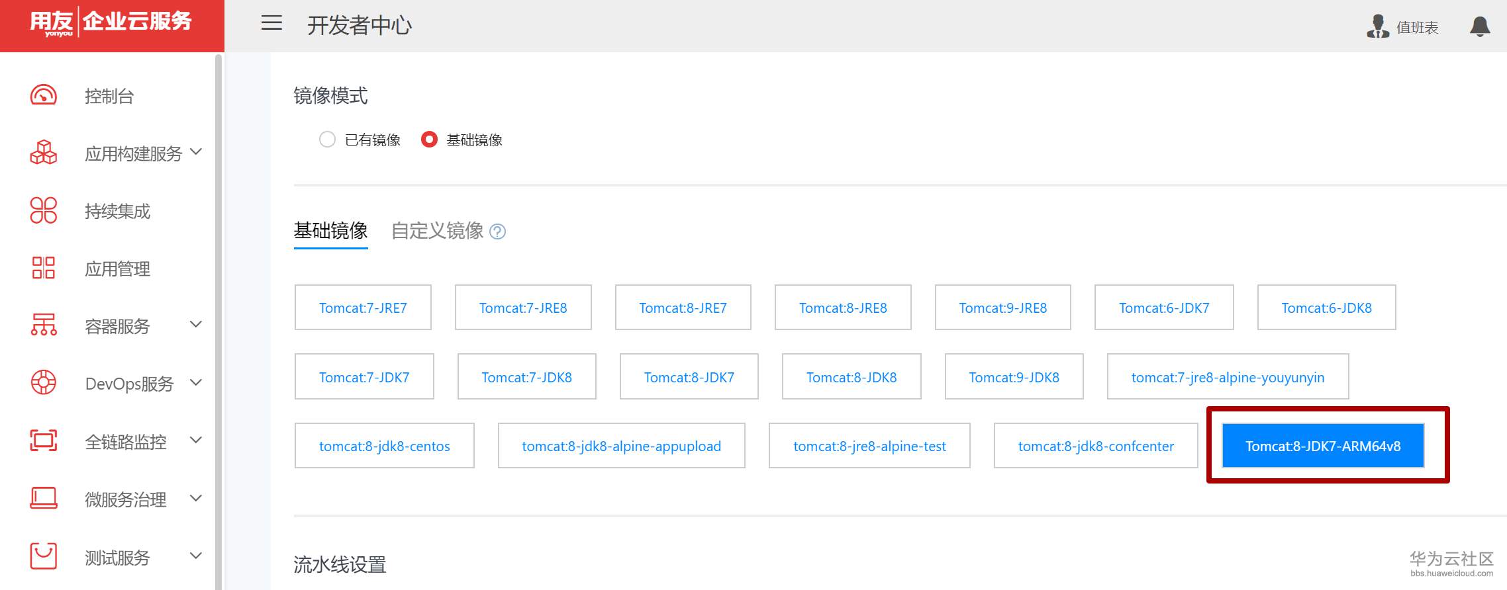Image resolution: width=1507 pixels, height=590 pixels.
Task: Click the 容器服务 sidebar icon
Action: [x=44, y=325]
